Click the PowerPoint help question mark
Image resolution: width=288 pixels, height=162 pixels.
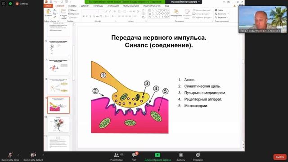coord(224,2)
